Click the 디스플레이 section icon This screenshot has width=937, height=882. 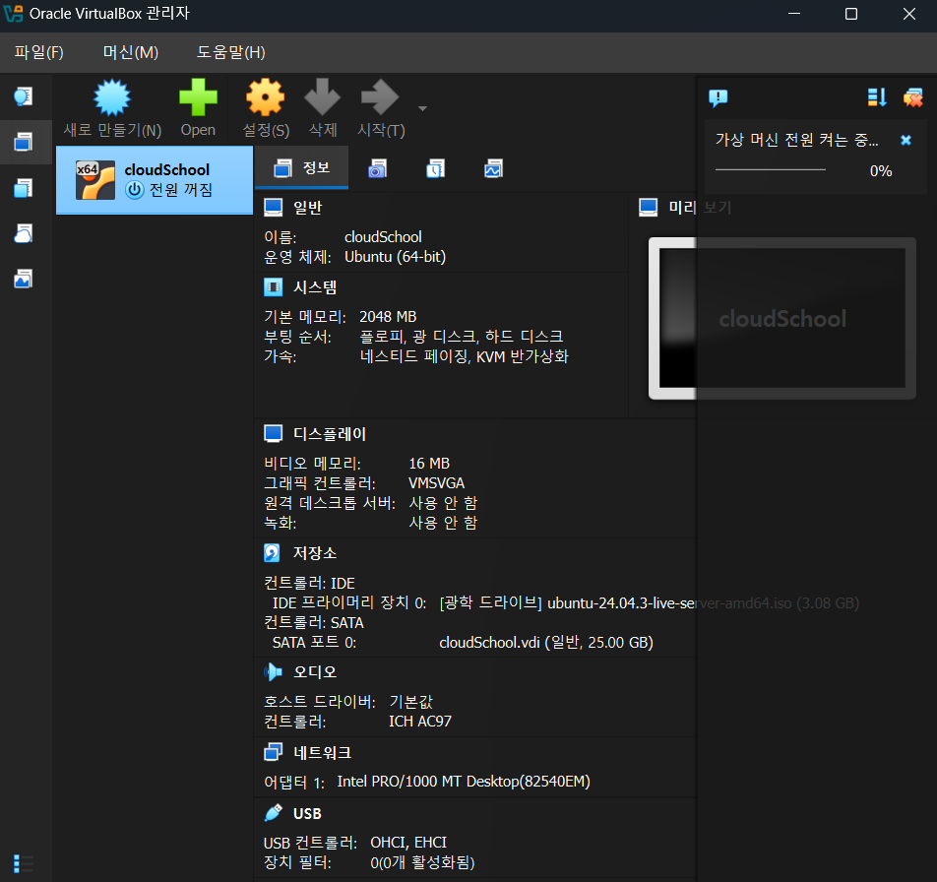coord(273,434)
